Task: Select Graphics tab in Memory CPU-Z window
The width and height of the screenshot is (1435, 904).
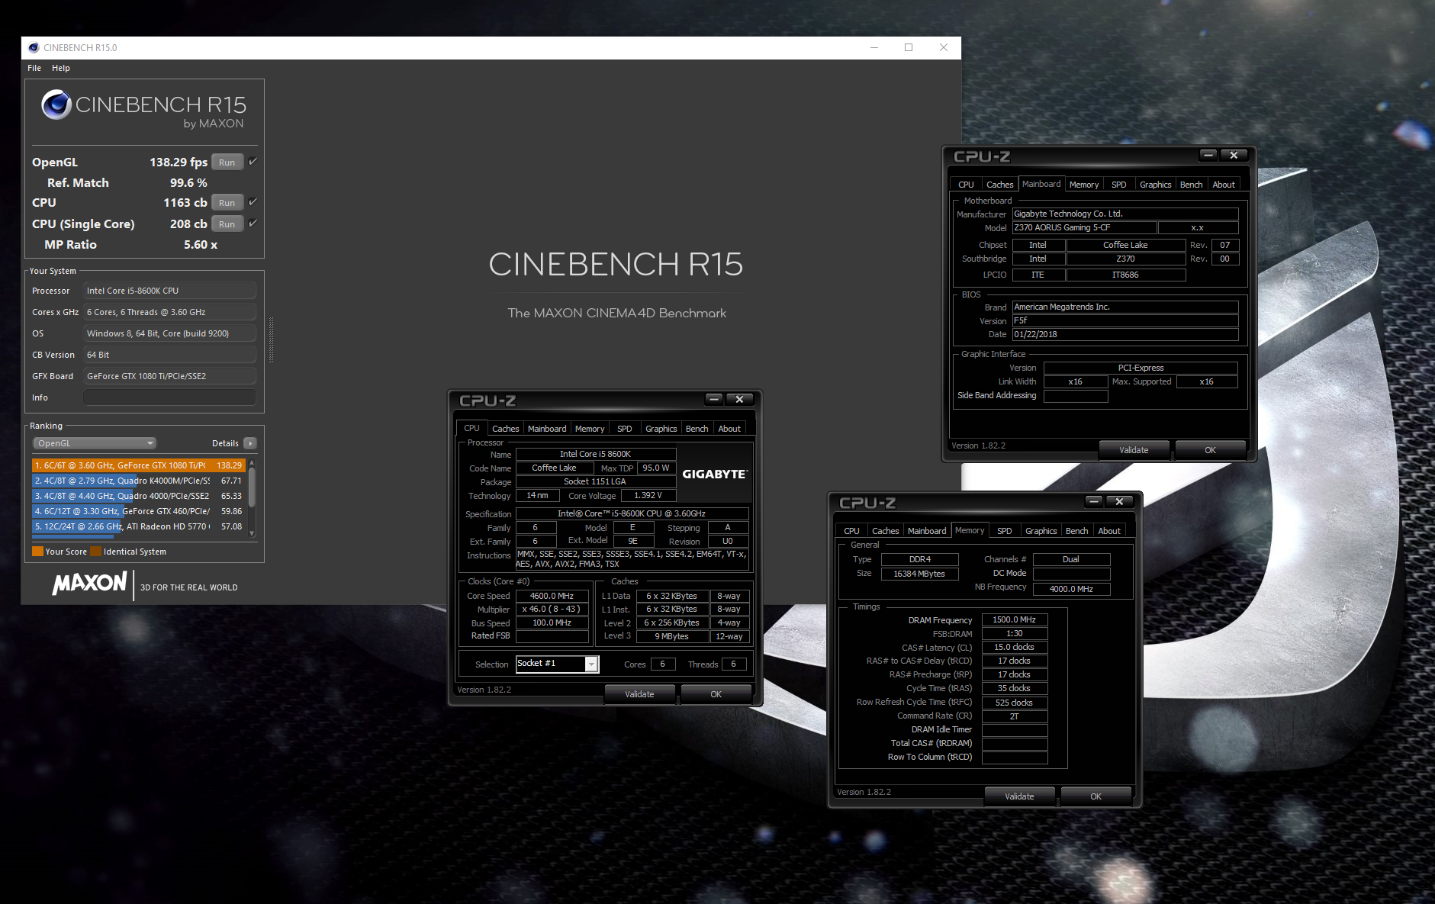Action: [x=1041, y=531]
